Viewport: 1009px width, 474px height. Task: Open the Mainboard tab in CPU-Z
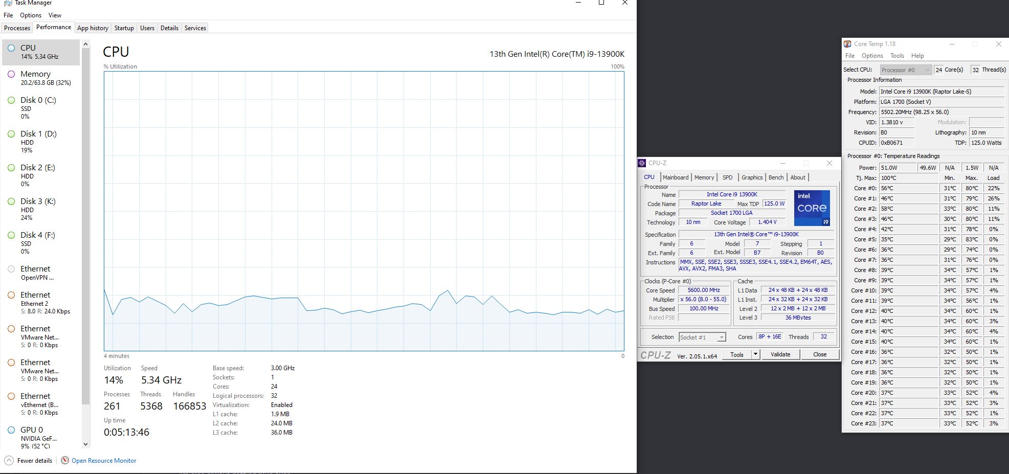(676, 177)
